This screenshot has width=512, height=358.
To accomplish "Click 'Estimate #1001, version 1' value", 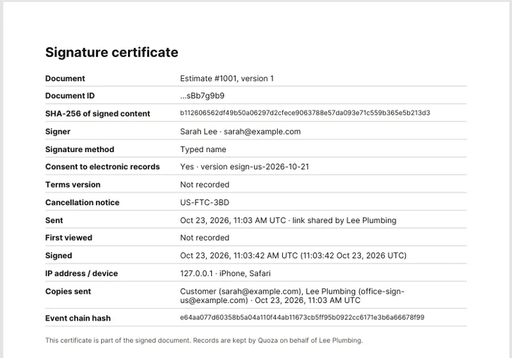I will (227, 79).
